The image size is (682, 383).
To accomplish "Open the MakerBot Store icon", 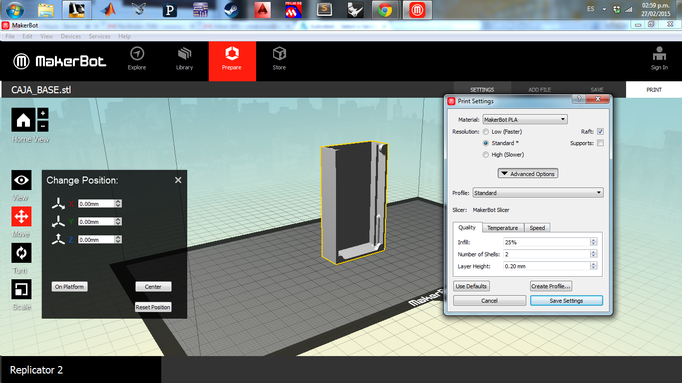I will 279,53.
